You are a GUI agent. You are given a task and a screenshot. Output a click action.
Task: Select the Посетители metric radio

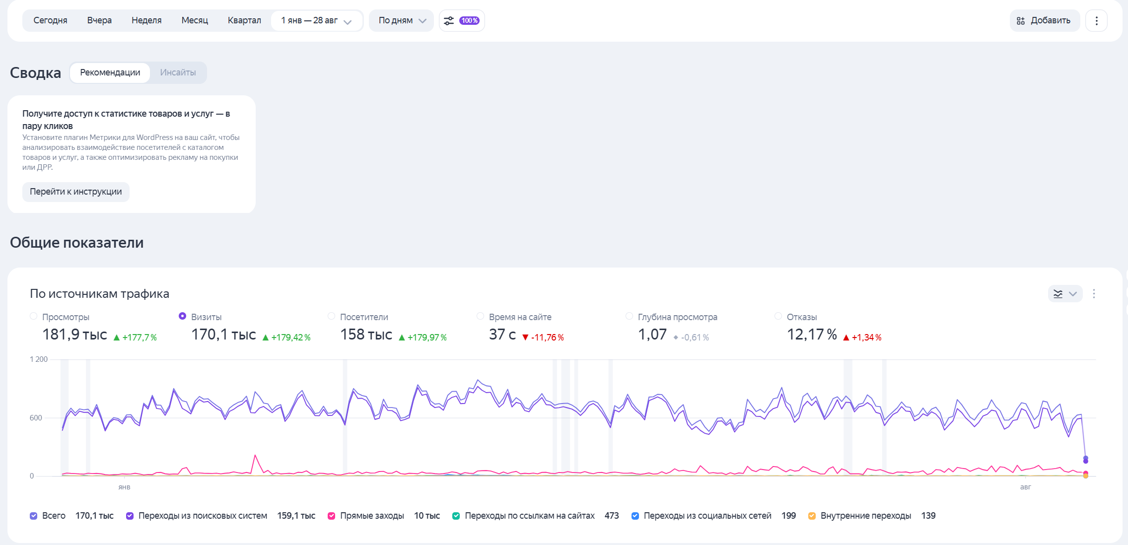[331, 316]
